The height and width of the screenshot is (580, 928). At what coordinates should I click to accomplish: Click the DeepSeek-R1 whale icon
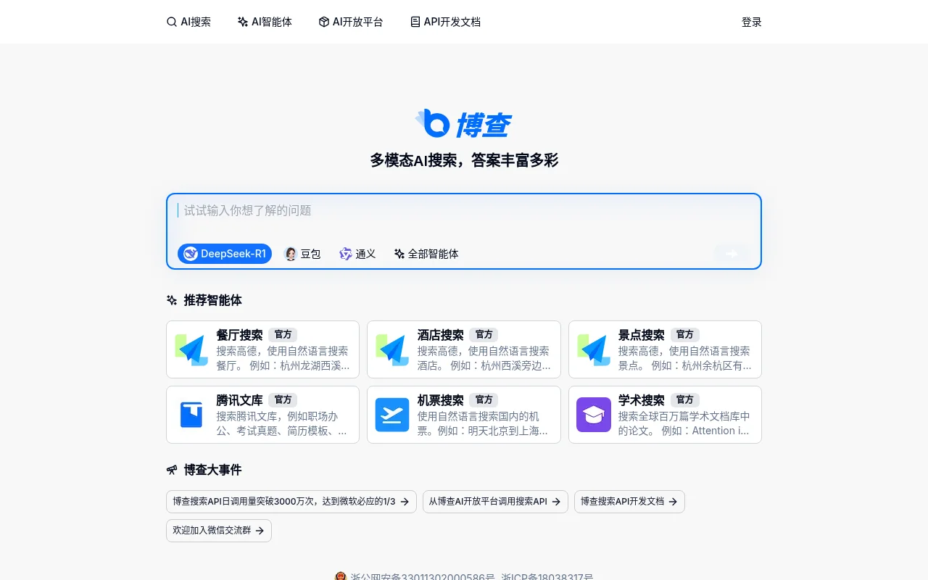click(190, 254)
